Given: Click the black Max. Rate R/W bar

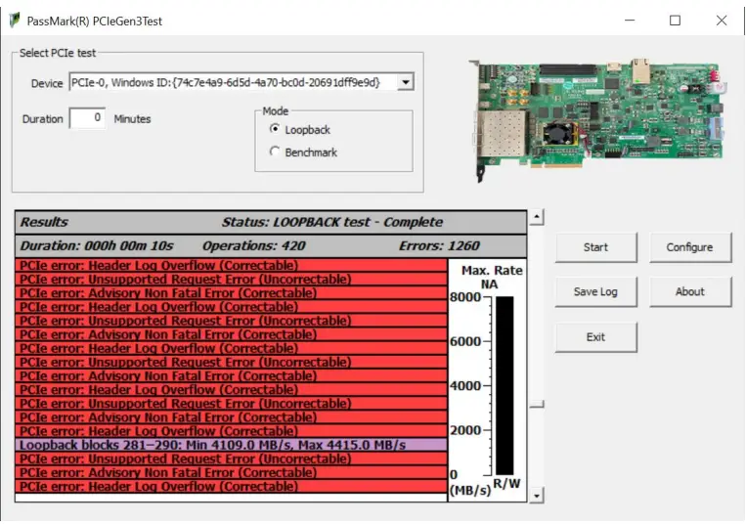Looking at the screenshot, I should [x=505, y=385].
